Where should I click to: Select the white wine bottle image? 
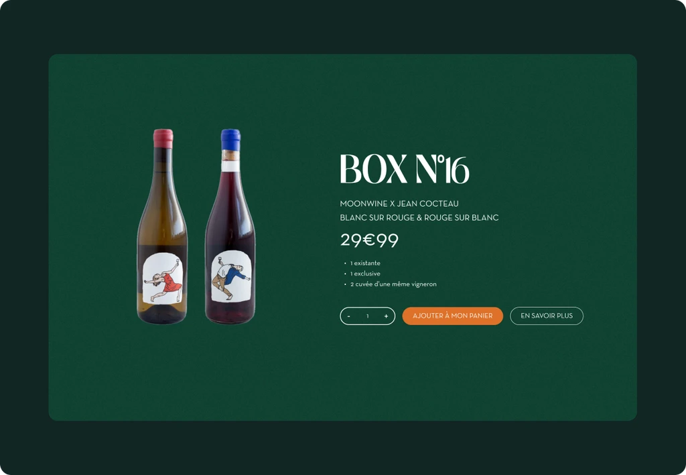pos(162,226)
